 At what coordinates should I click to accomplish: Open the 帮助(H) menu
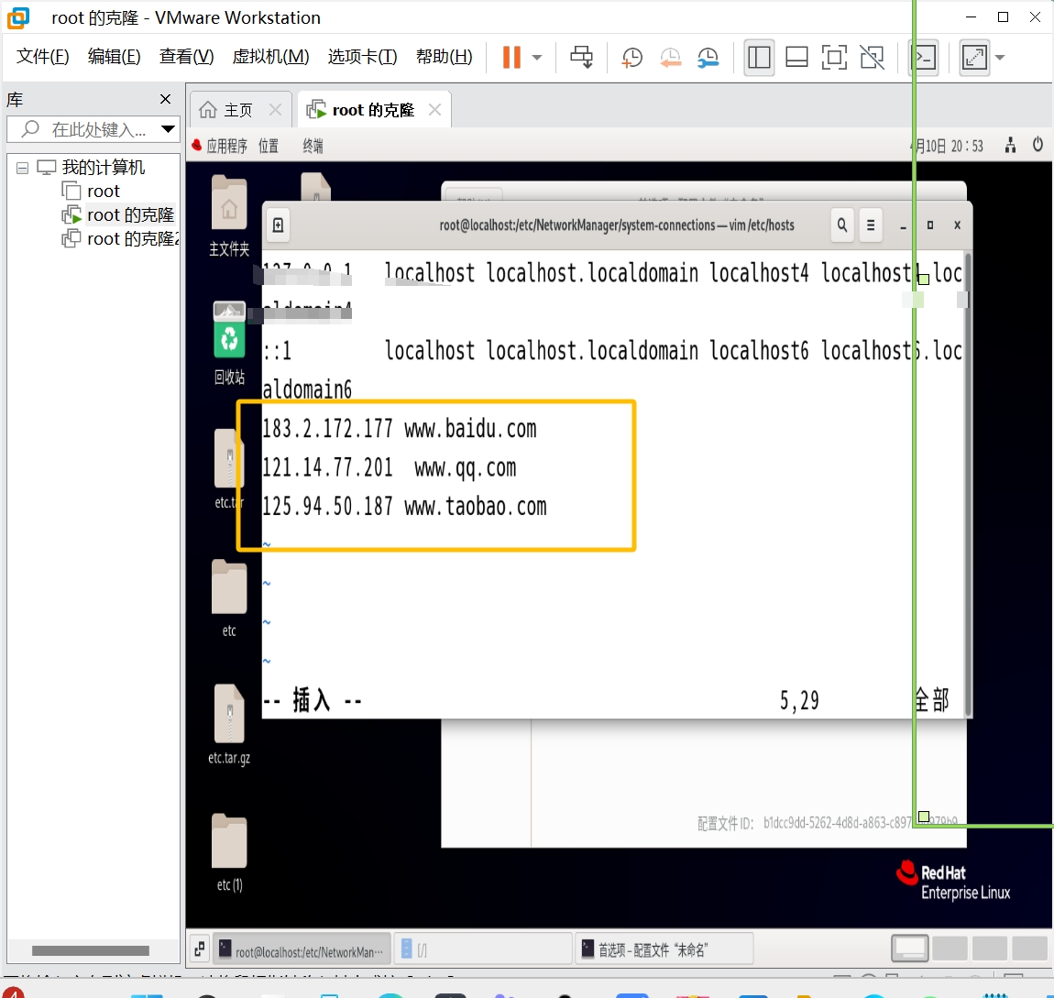point(444,57)
